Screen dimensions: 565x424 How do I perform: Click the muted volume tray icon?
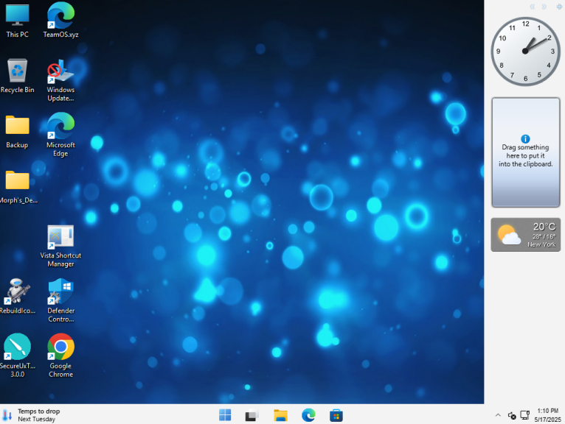(x=512, y=416)
